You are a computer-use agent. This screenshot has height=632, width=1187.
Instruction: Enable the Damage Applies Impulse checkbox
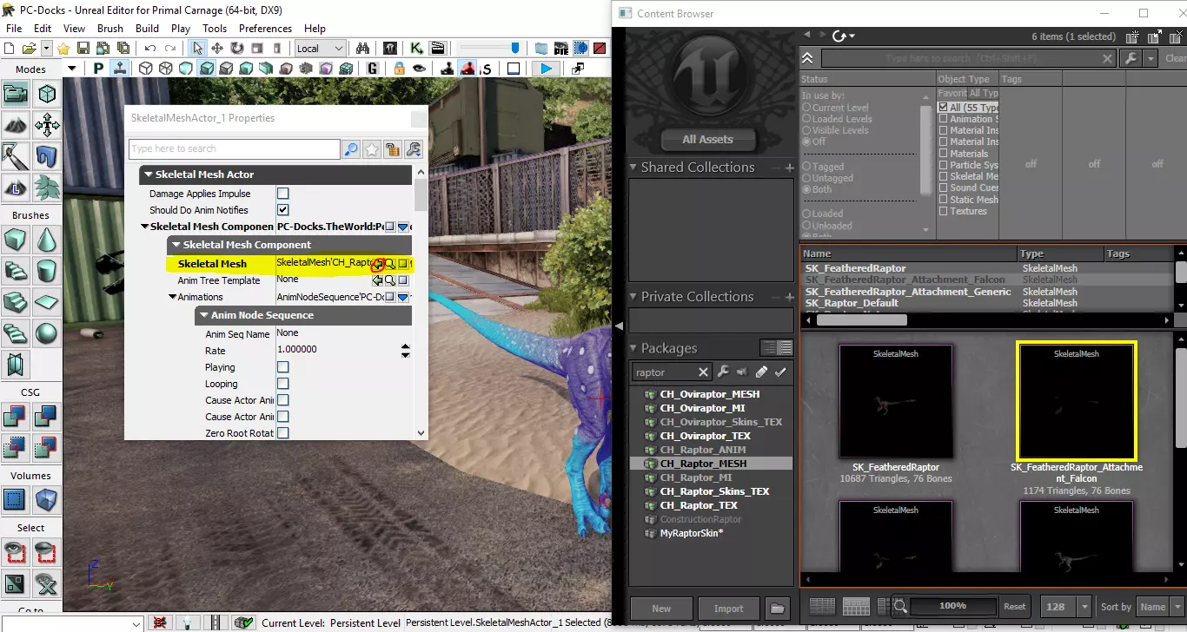click(x=282, y=194)
